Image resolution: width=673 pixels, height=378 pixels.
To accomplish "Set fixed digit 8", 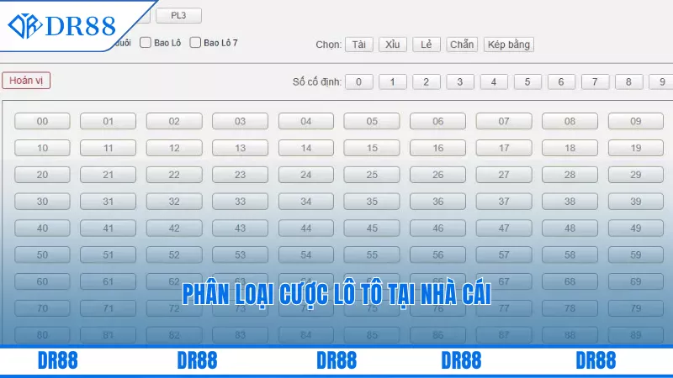I will 628,81.
